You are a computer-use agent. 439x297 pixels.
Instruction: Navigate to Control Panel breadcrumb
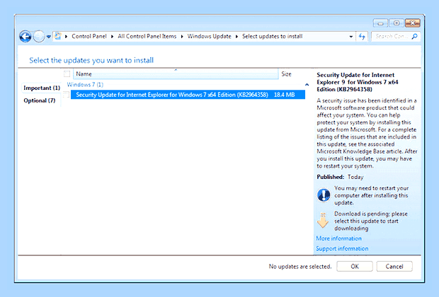tap(89, 36)
